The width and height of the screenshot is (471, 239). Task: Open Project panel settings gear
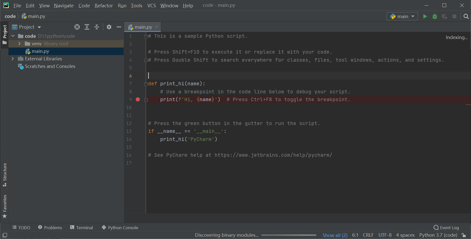pos(109,27)
